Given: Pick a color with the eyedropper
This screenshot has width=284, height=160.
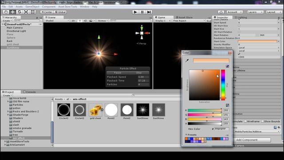Looking at the screenshot, I should tap(187, 60).
